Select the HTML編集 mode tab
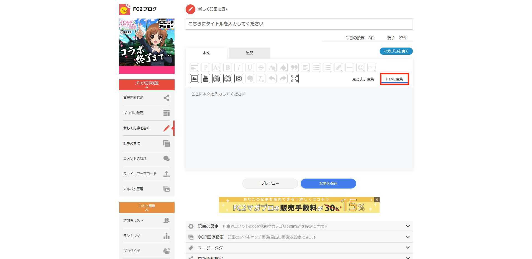 click(394, 79)
